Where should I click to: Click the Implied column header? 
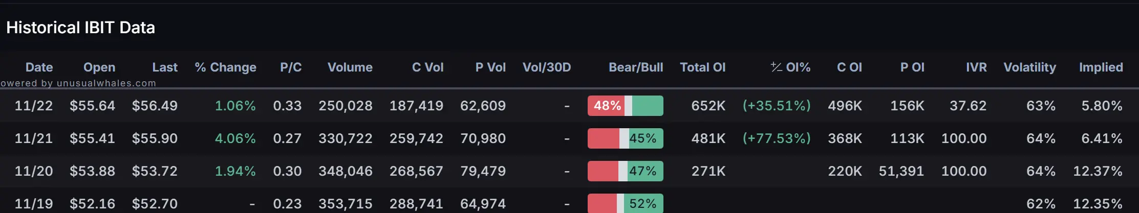pos(1101,67)
